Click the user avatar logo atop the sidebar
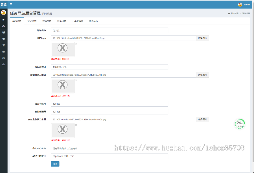Screen dimensions: 254x173 click(3, 12)
